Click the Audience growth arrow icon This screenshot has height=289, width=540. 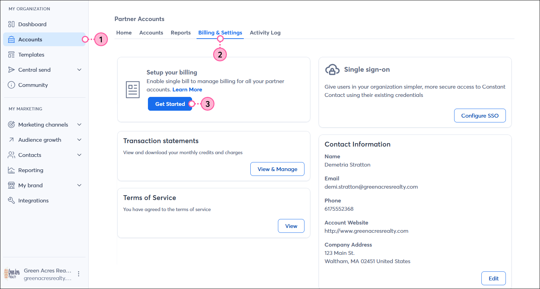[x=11, y=140]
